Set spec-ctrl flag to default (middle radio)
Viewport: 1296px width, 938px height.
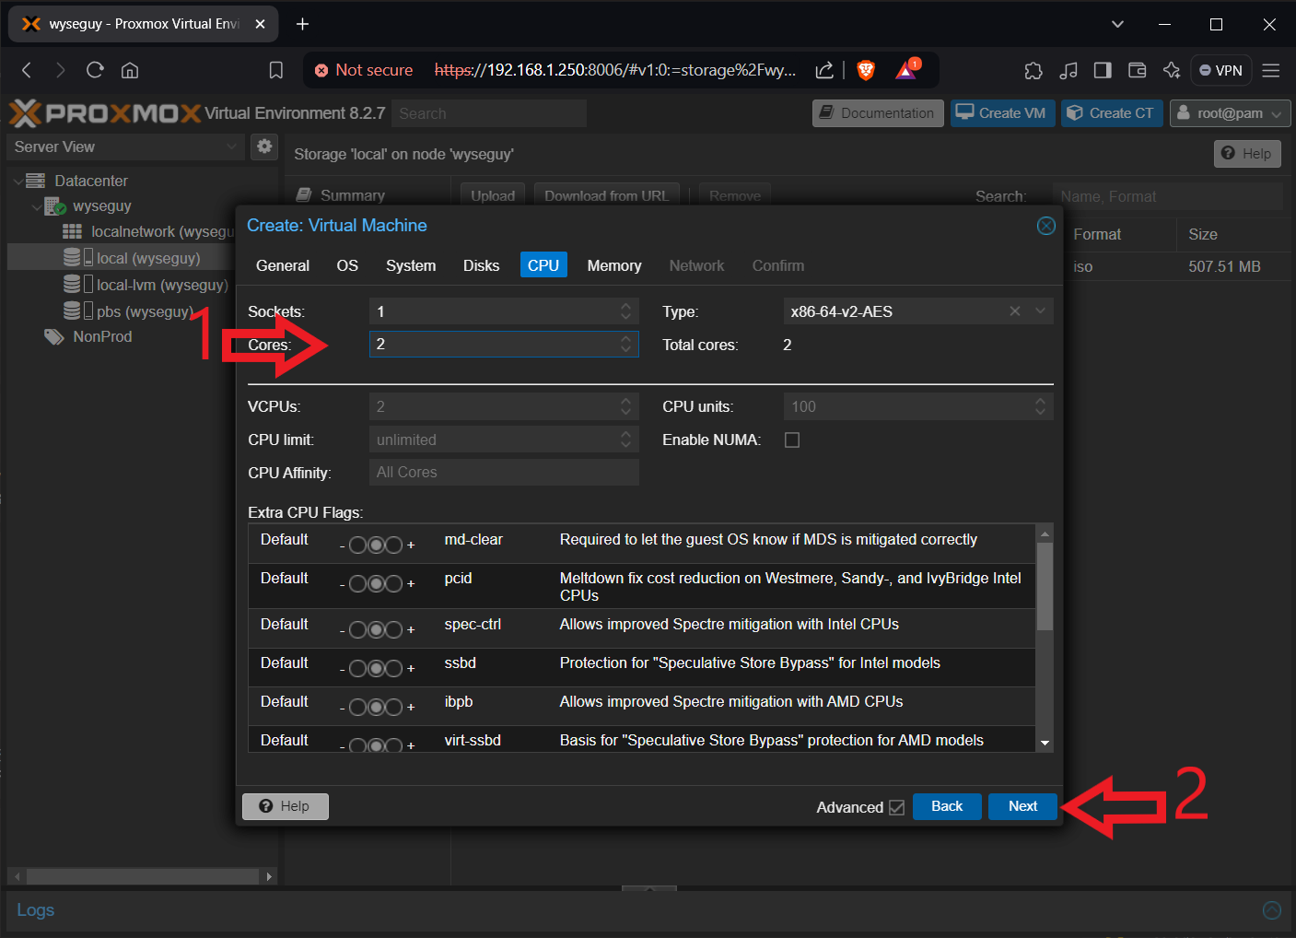[x=376, y=629]
